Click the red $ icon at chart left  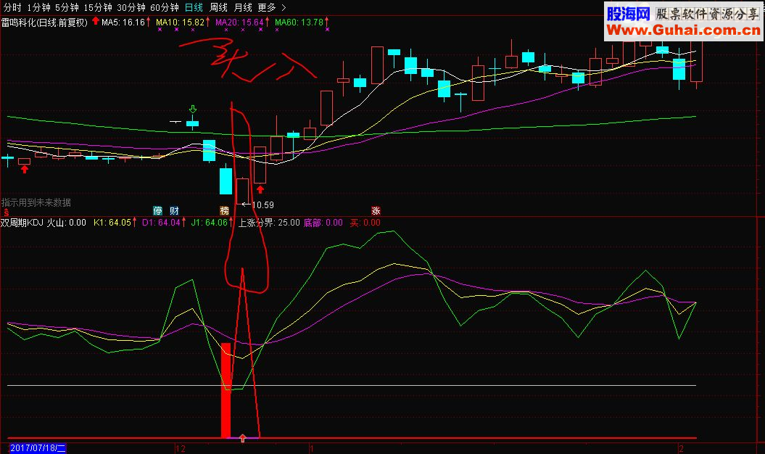(x=6, y=212)
